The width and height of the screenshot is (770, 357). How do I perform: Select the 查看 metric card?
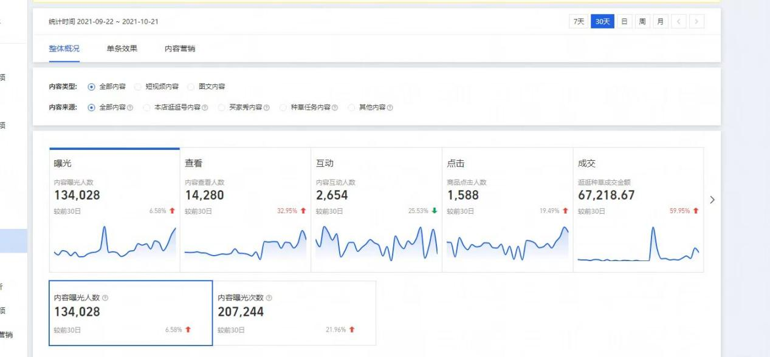pos(246,210)
